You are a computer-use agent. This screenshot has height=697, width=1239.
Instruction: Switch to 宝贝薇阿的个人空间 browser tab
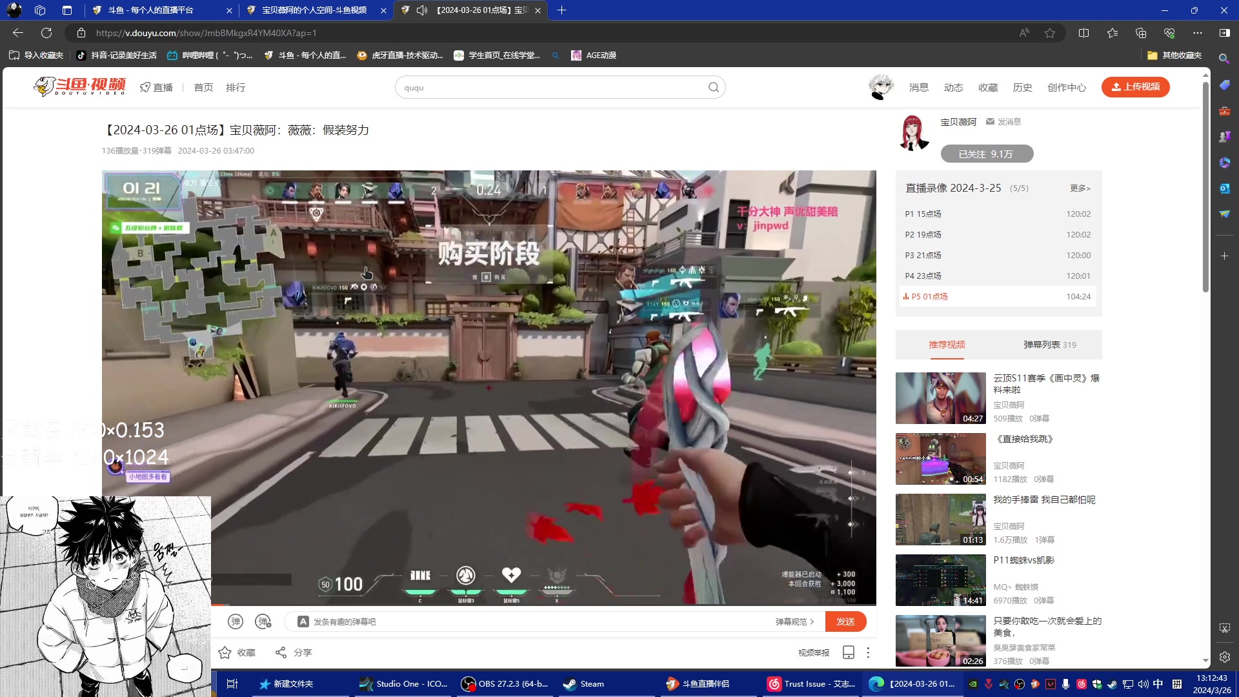coord(316,10)
